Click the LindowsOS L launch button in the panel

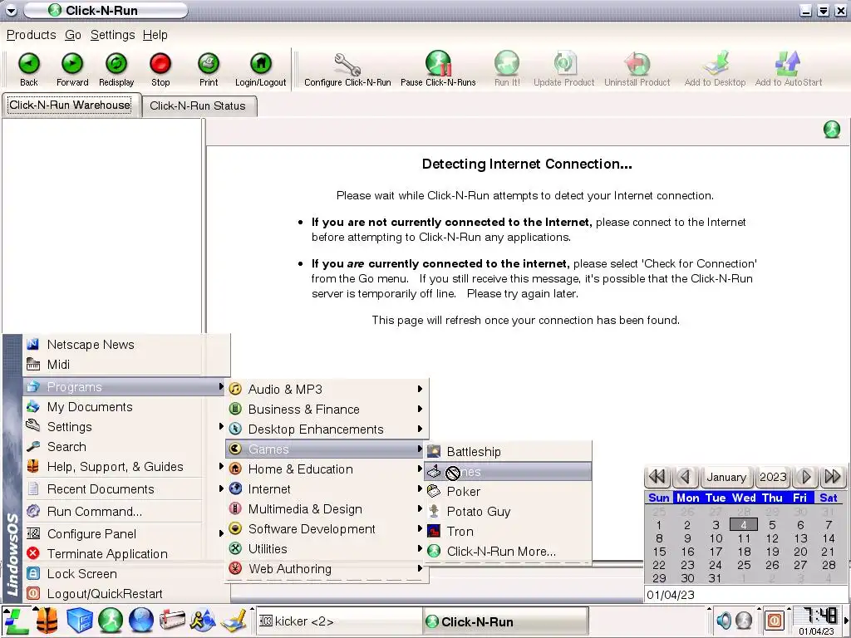coord(16,621)
